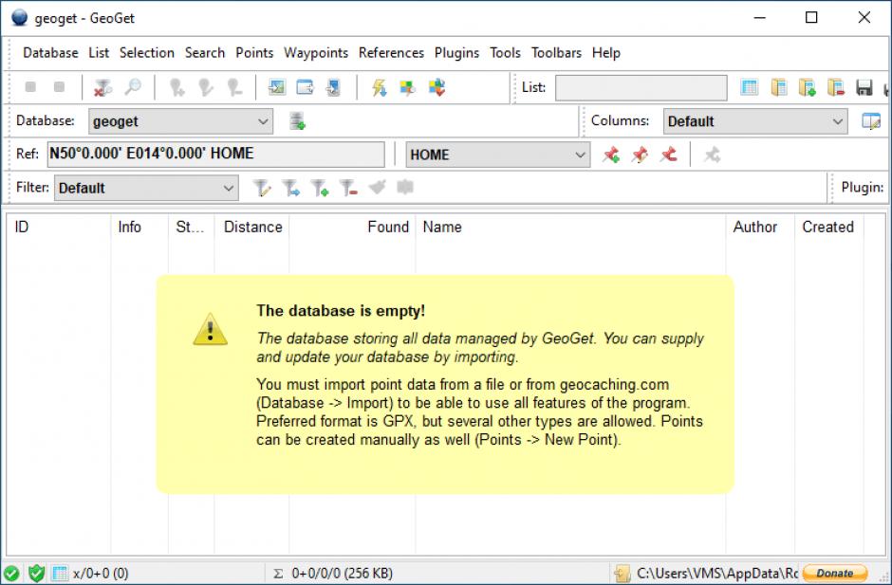Open the Selection menu
Image resolution: width=892 pixels, height=585 pixels.
(147, 53)
